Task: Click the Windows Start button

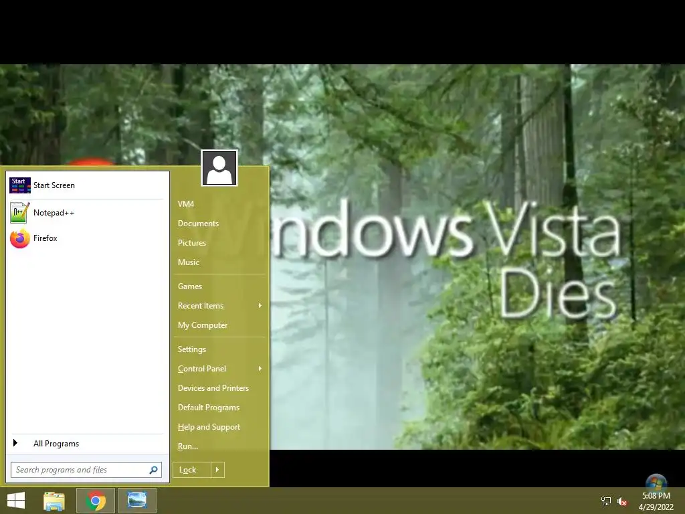Action: (x=16, y=501)
